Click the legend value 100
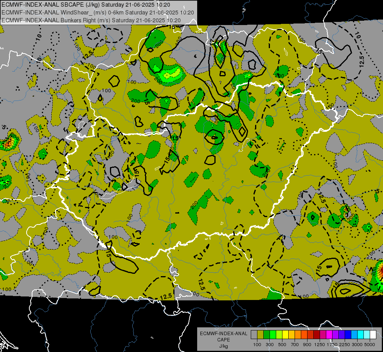 pyautogui.click(x=257, y=345)
